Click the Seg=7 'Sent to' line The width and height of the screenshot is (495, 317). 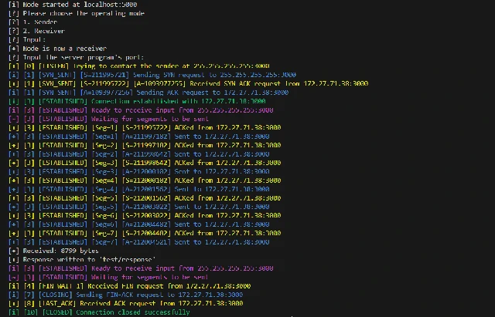point(139,242)
